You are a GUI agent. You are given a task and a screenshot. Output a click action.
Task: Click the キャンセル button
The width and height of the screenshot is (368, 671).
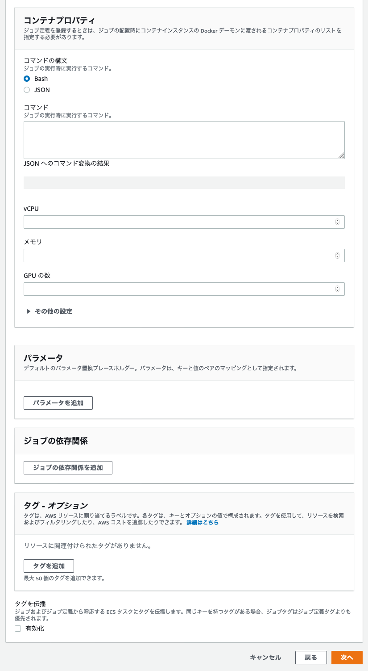tap(265, 658)
